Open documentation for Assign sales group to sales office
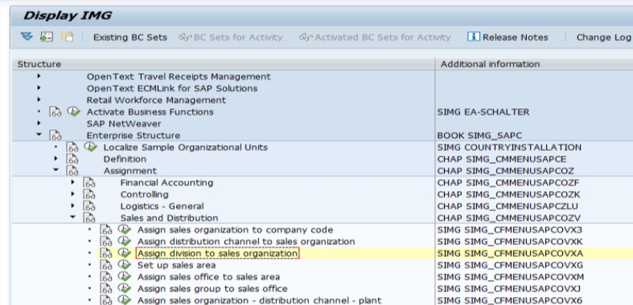 point(106,288)
